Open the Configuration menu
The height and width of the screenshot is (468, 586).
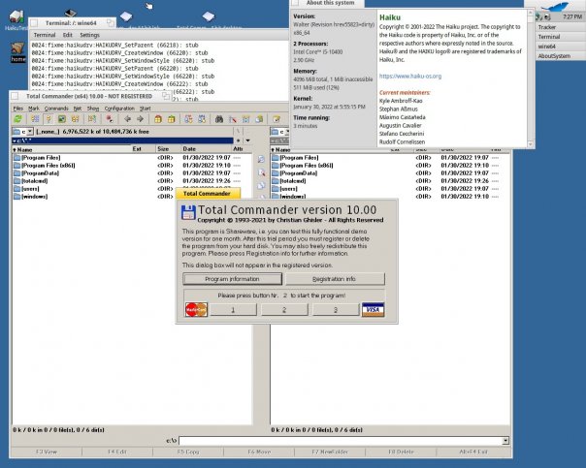(x=119, y=109)
